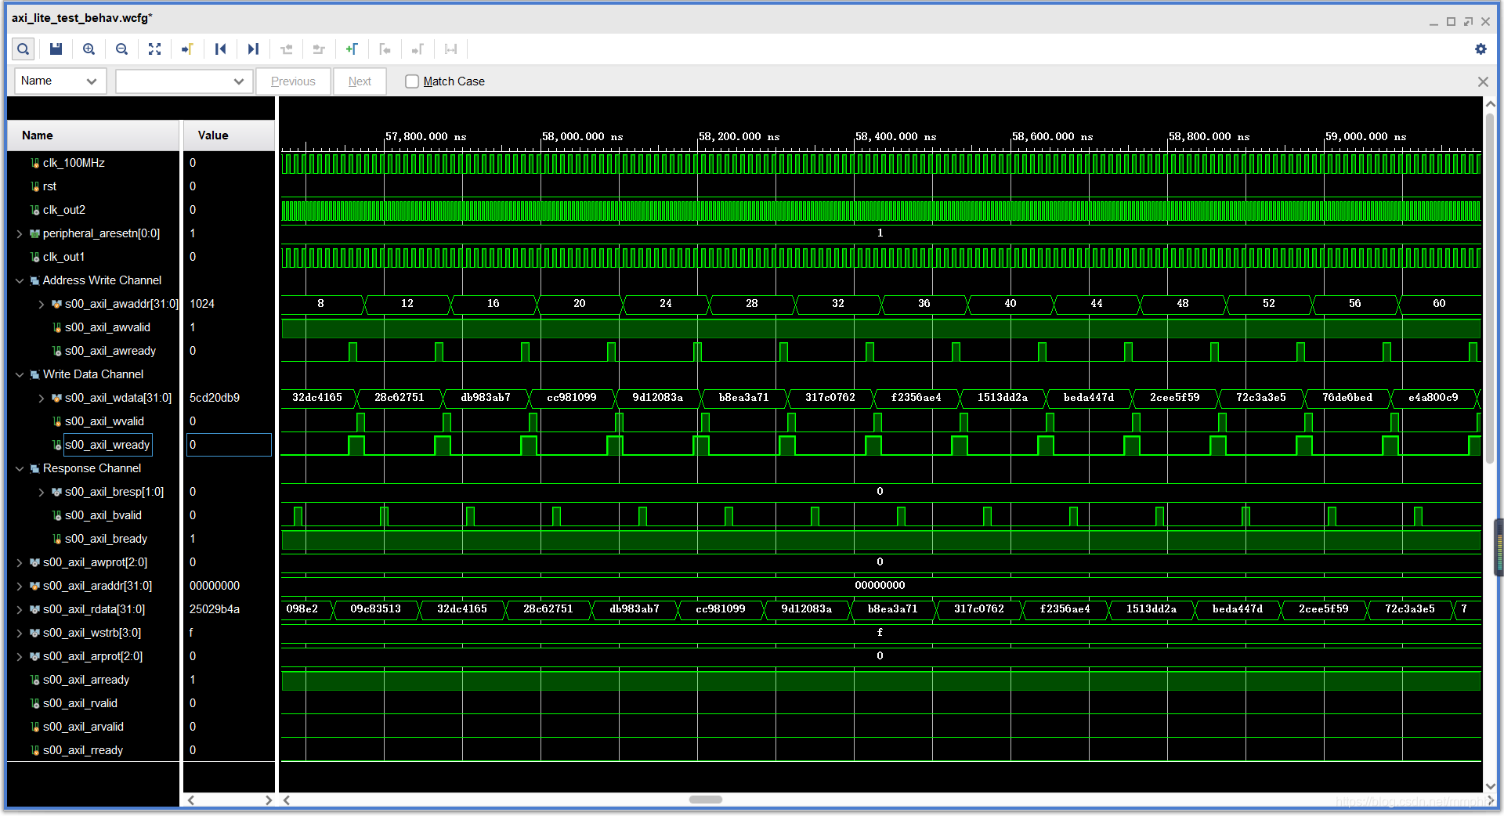
Task: Click name panel scroll right arrow
Action: click(x=269, y=800)
